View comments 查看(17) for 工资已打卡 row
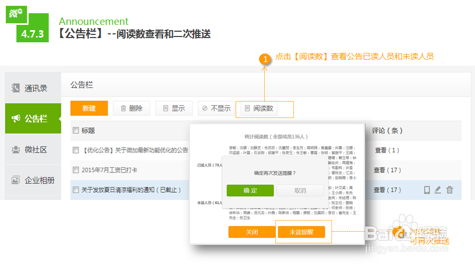 point(387,170)
